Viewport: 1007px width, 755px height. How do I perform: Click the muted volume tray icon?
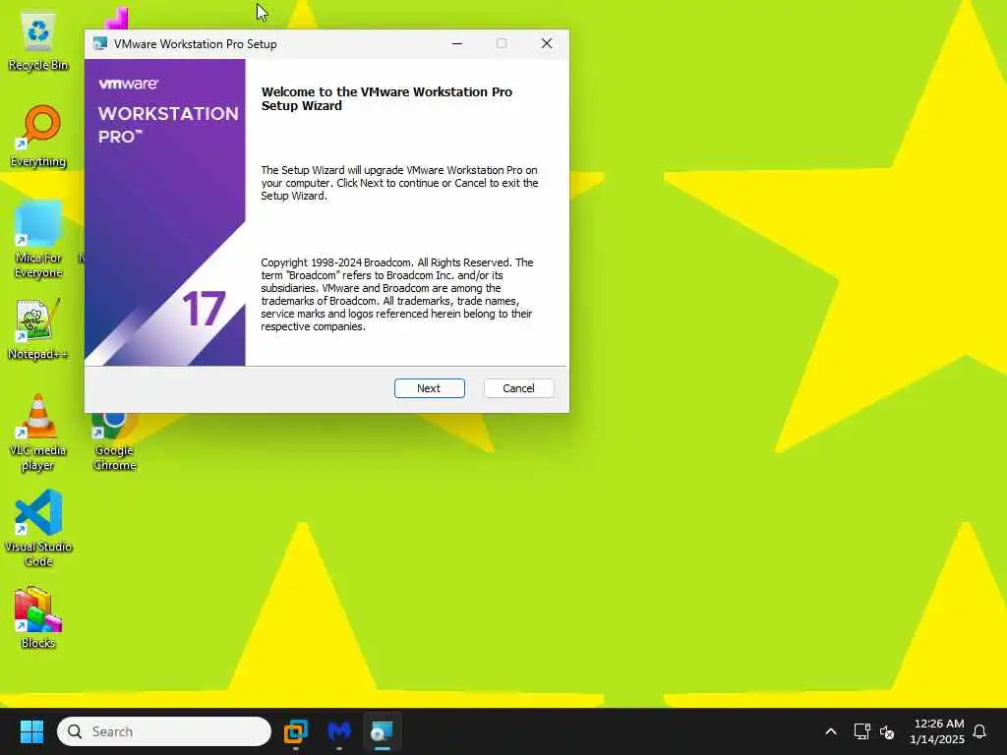coord(887,731)
